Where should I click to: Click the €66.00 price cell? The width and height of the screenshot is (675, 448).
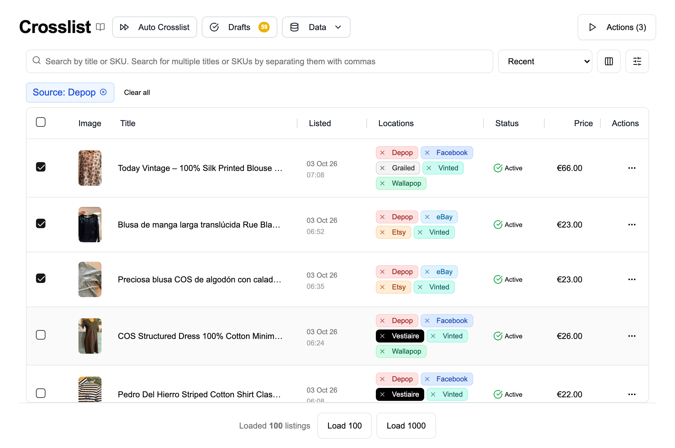(569, 168)
